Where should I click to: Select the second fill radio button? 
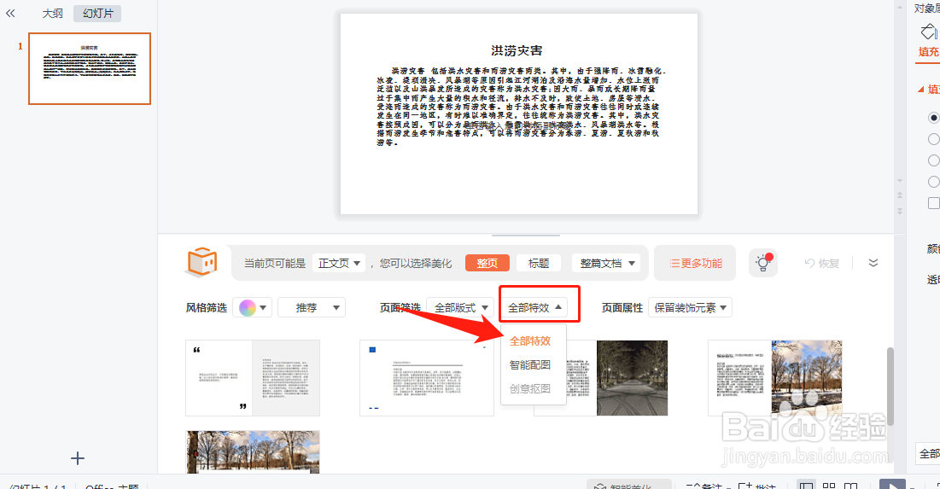(x=933, y=139)
